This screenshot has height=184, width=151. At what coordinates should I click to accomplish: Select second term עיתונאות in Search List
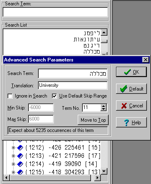87,39
